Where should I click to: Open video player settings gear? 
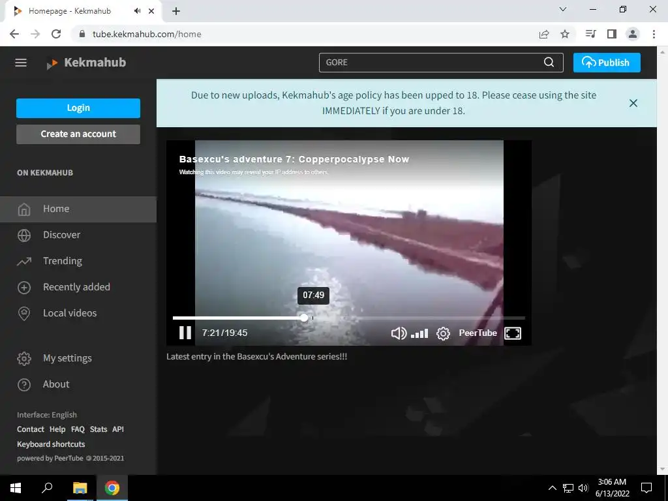pos(443,333)
